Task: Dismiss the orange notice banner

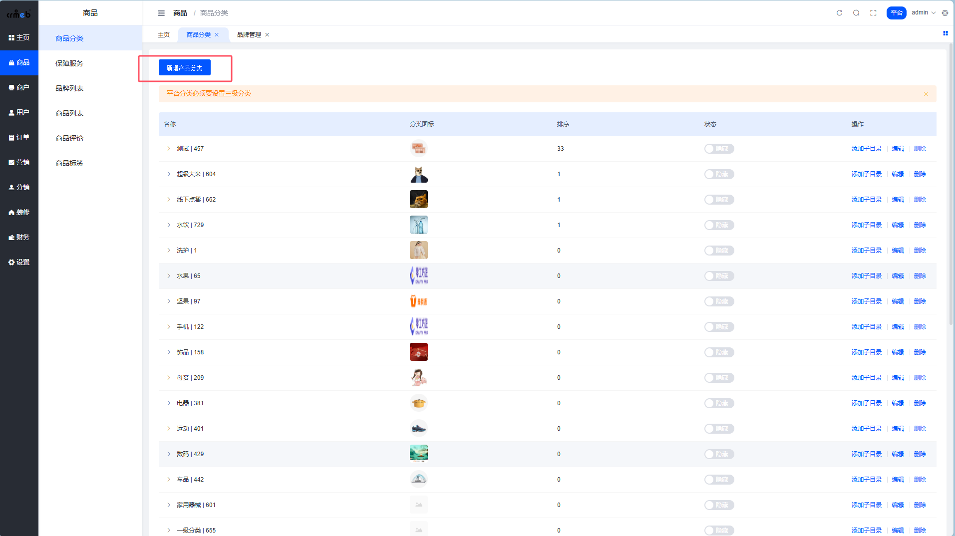Action: (926, 94)
